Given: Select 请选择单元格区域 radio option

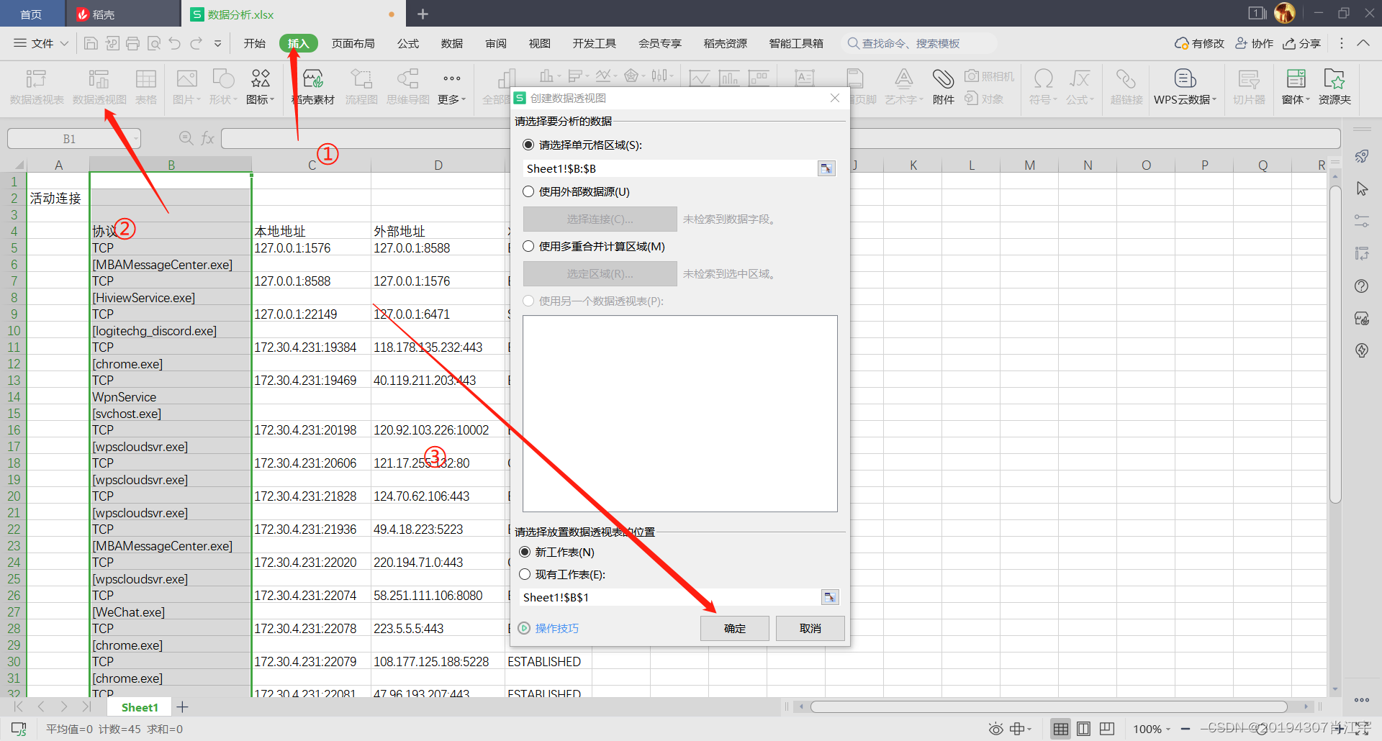Looking at the screenshot, I should point(528,145).
